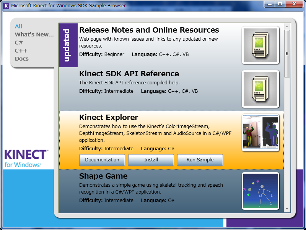Filter samples by C# language

tap(19, 43)
